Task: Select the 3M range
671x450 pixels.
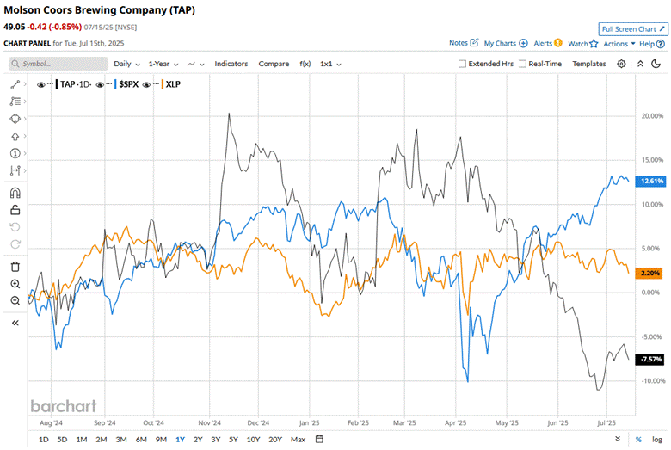Action: pyautogui.click(x=121, y=440)
